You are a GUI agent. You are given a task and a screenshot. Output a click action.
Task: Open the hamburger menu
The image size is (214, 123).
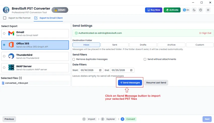208,10
